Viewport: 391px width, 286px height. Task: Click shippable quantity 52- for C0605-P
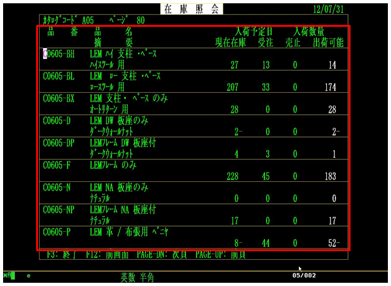(x=334, y=243)
